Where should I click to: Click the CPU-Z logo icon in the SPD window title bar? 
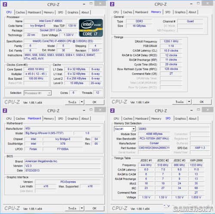click(112, 111)
